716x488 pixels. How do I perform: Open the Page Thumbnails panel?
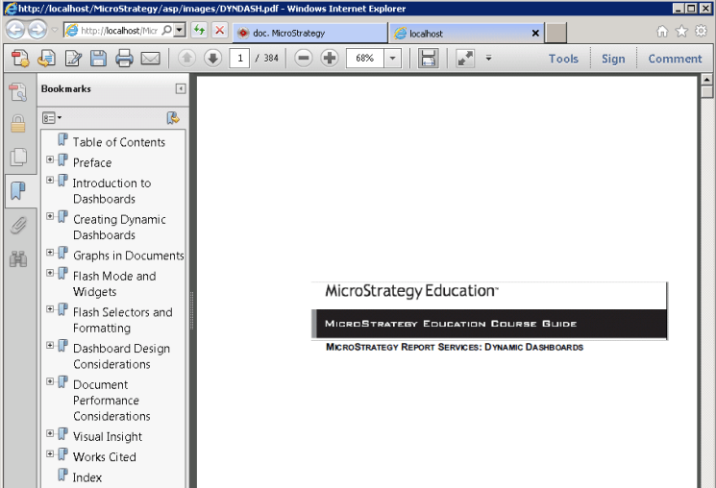(17, 158)
